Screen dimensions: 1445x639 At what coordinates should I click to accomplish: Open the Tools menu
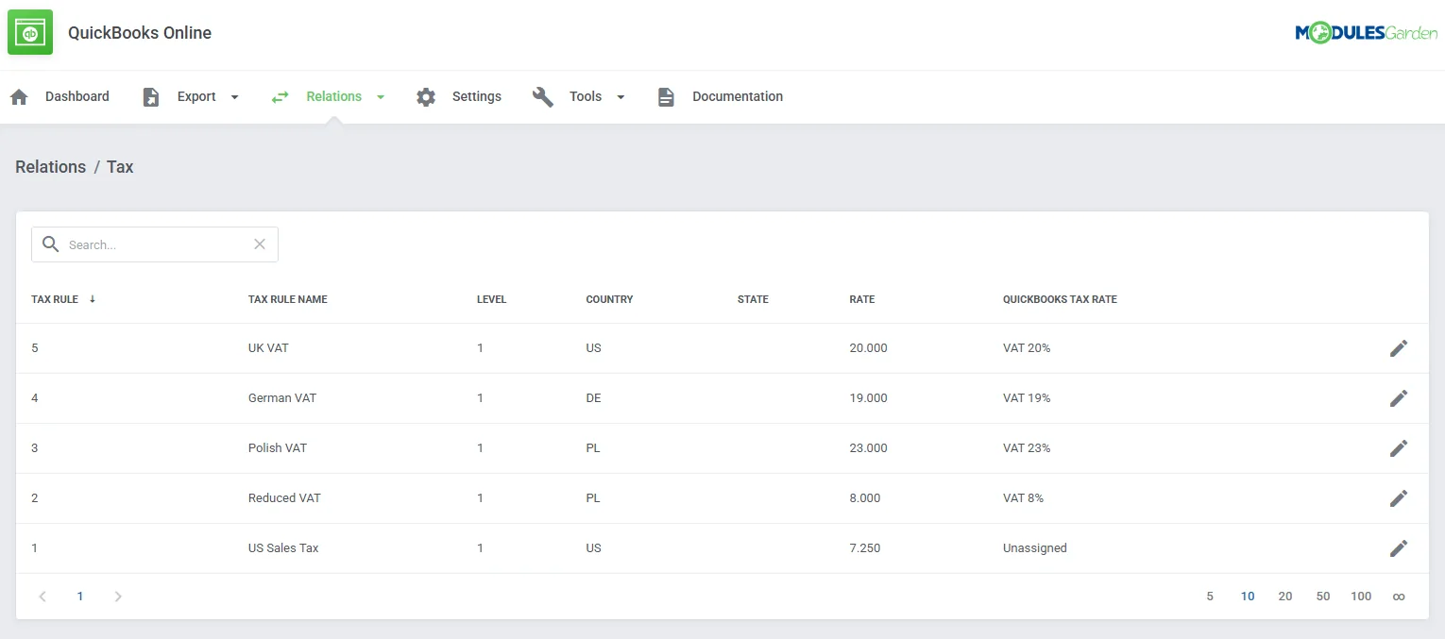point(586,96)
